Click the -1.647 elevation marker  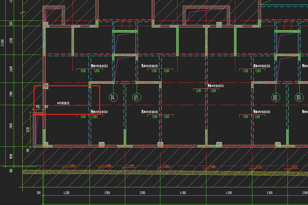coord(166,166)
